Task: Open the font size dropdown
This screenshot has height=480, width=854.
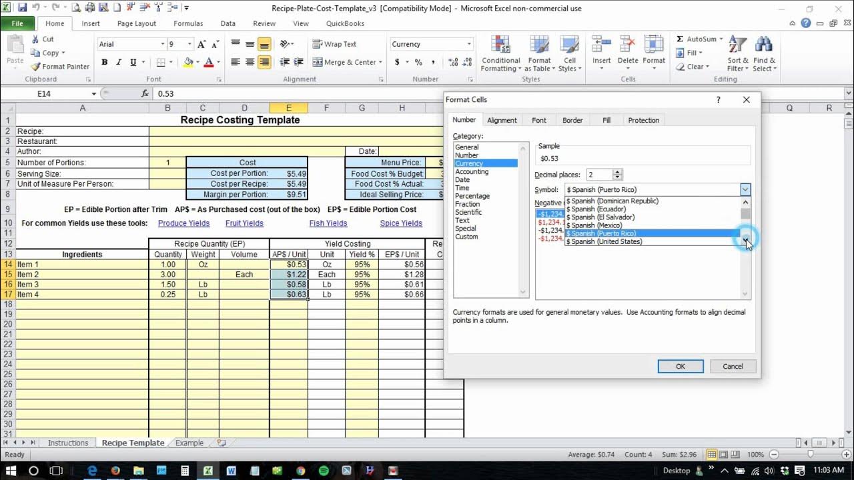Action: [189, 44]
